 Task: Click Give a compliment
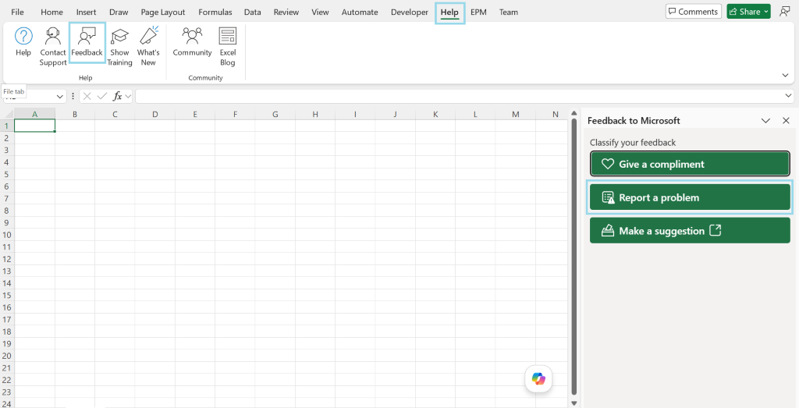pos(690,164)
